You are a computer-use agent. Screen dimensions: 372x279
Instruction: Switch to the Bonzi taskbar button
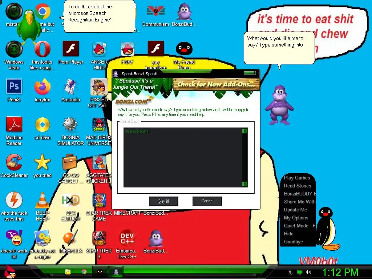click(x=116, y=272)
